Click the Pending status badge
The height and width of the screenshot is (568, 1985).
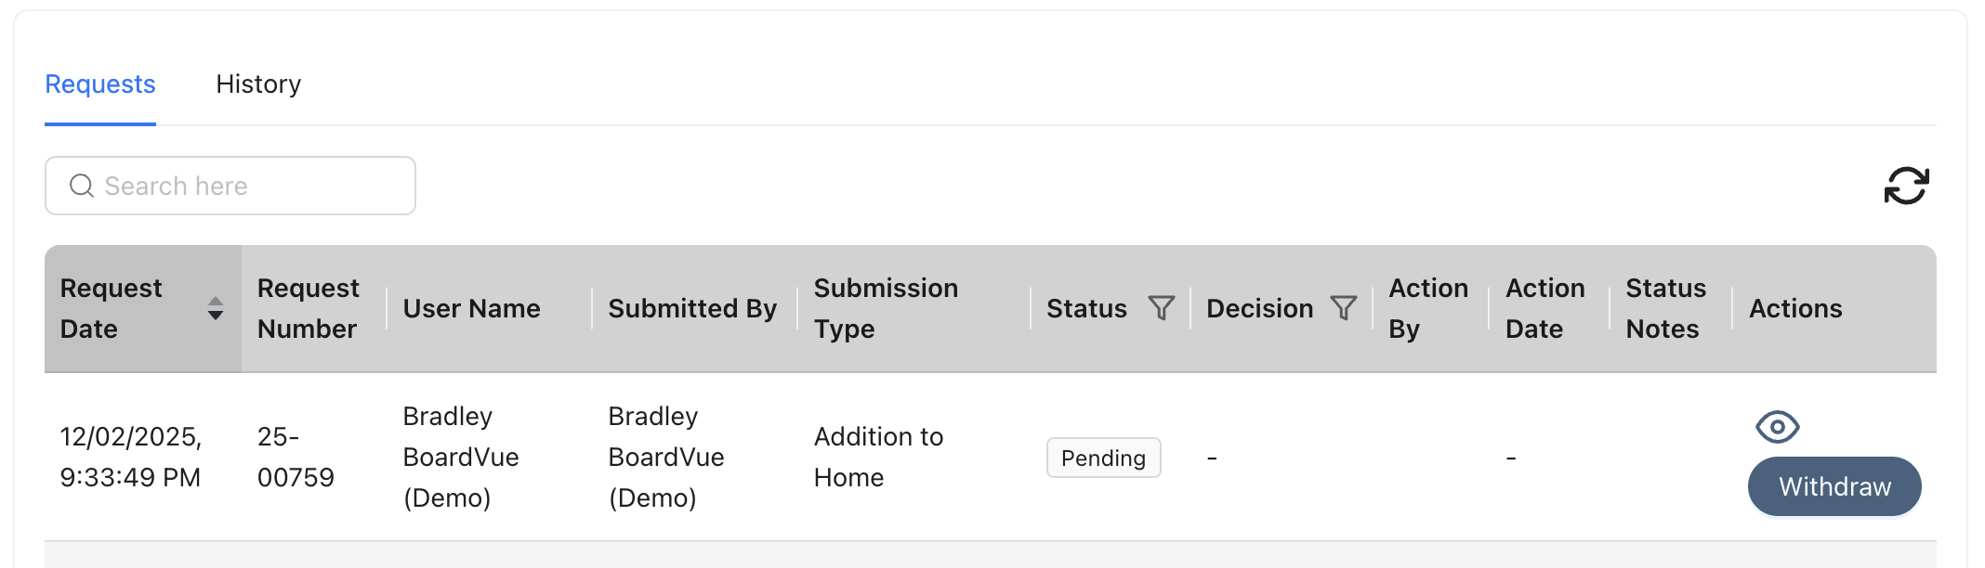(1103, 458)
